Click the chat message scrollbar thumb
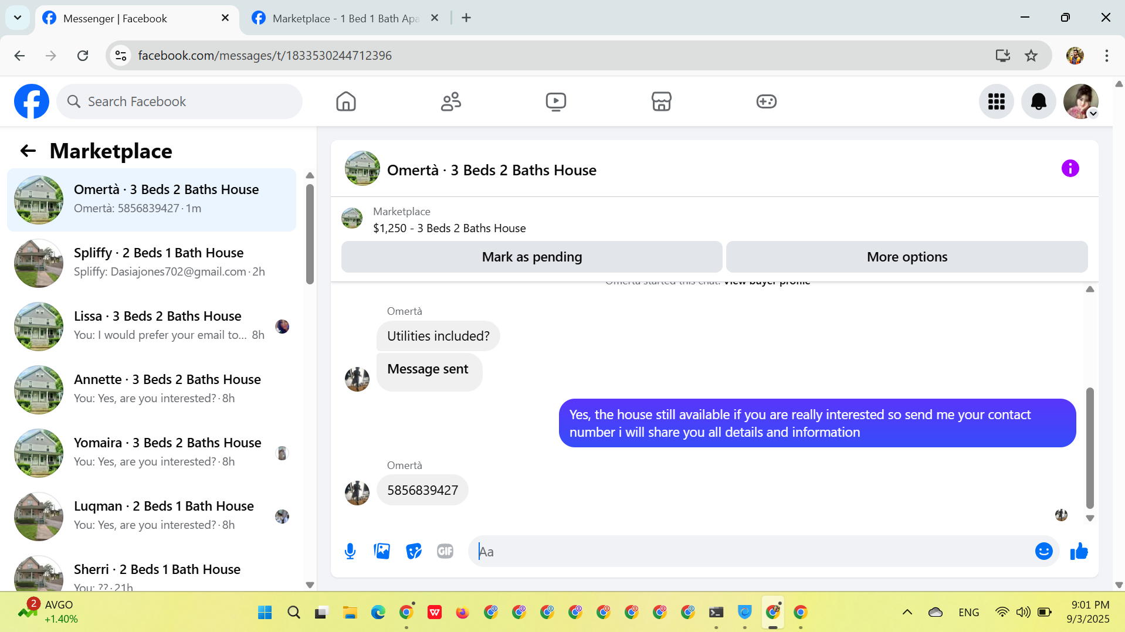The width and height of the screenshot is (1125, 632). tap(1090, 448)
